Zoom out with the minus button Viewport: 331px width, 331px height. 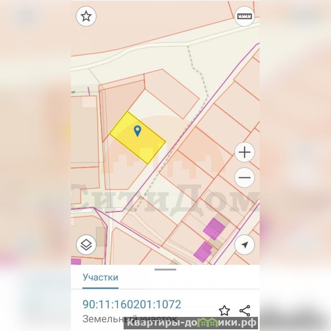coord(245,178)
